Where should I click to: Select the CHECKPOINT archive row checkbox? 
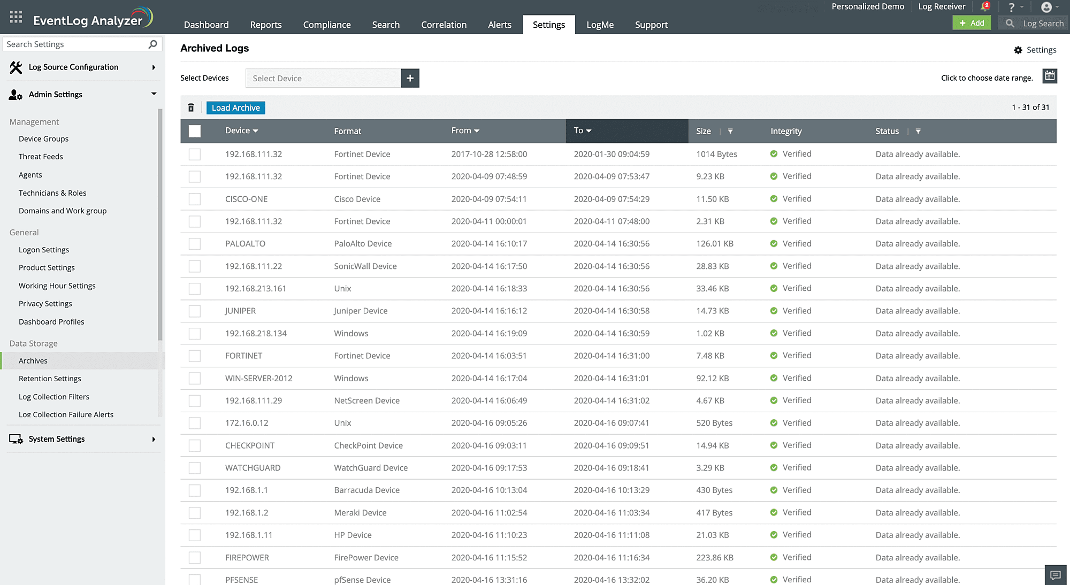point(194,445)
